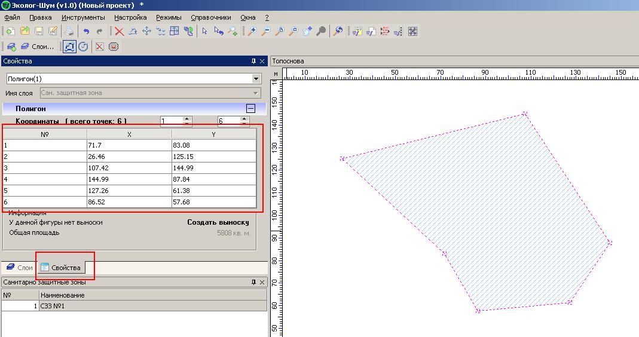Click the Save diskette icon

pyautogui.click(x=39, y=32)
